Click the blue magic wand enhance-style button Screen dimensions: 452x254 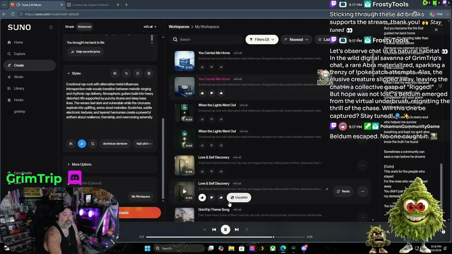click(x=82, y=144)
